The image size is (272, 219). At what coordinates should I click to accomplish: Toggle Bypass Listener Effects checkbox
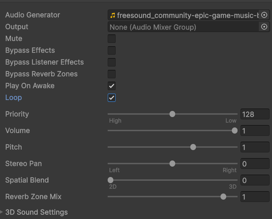coord(111,62)
